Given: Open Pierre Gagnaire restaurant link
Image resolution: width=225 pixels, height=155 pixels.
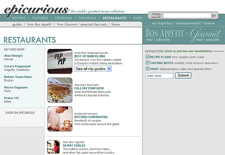Looking at the screenshot, I should click(16, 87).
